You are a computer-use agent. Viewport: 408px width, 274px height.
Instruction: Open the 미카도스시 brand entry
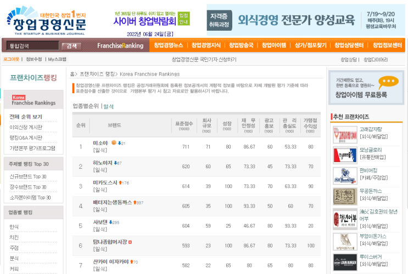(x=105, y=182)
